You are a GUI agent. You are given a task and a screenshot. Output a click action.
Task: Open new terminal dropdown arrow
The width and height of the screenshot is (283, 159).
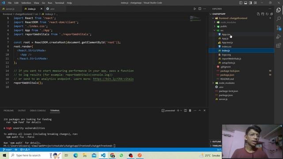tap(181, 110)
